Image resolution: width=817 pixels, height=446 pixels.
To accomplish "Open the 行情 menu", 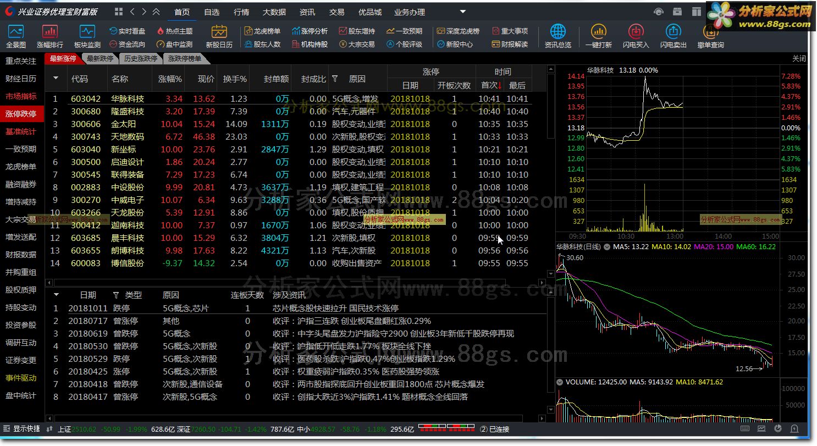I will pos(241,12).
